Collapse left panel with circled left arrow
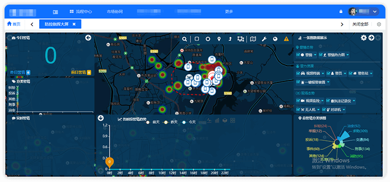390x182 pixels. (x=88, y=38)
